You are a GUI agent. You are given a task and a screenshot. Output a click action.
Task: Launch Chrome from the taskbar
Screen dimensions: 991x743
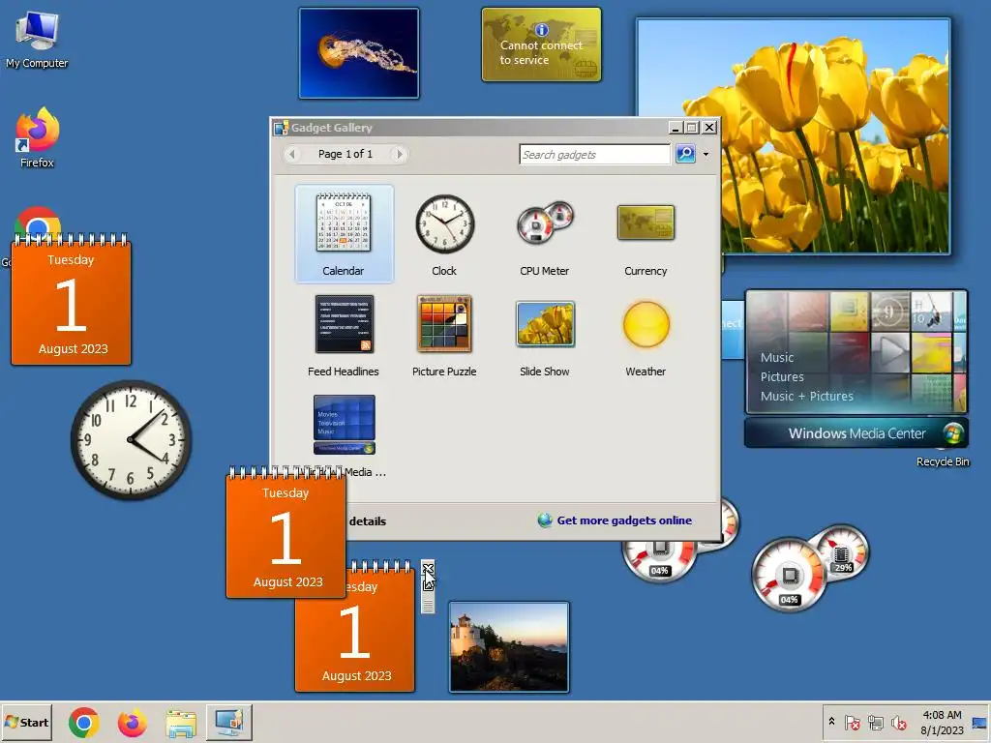(x=84, y=723)
